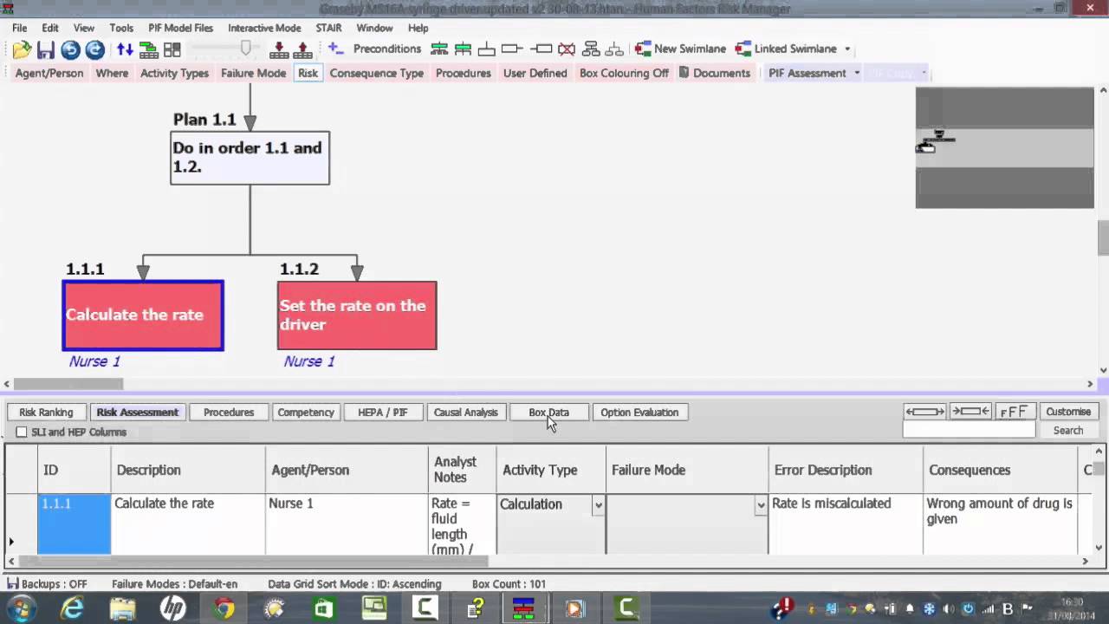
Task: Click the ID cell 1.1.1 in grid
Action: click(x=75, y=523)
